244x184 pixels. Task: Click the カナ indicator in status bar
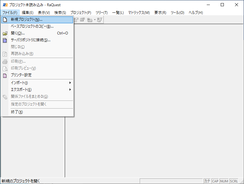point(207,181)
